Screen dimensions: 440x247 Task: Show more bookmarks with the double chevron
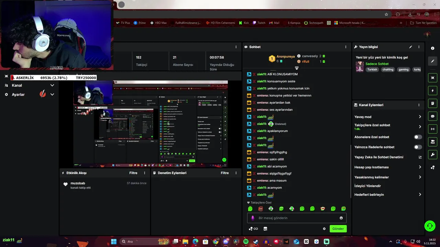point(401,23)
